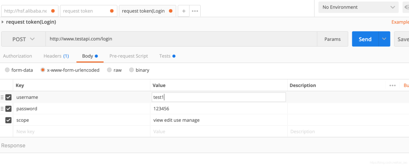Expand the request token(Login) description triangle

tap(3, 22)
